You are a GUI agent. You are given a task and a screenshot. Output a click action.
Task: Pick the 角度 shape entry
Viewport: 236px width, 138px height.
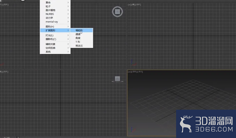click(x=81, y=38)
